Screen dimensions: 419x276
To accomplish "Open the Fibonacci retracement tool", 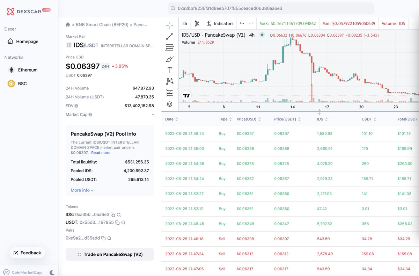I will point(170,48).
